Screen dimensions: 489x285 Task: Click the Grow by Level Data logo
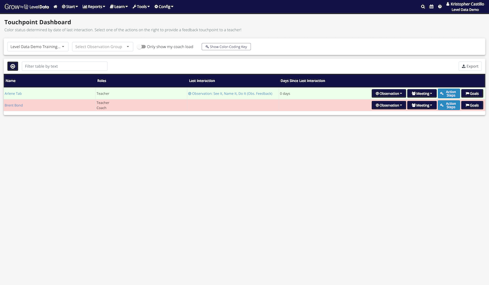26,7
